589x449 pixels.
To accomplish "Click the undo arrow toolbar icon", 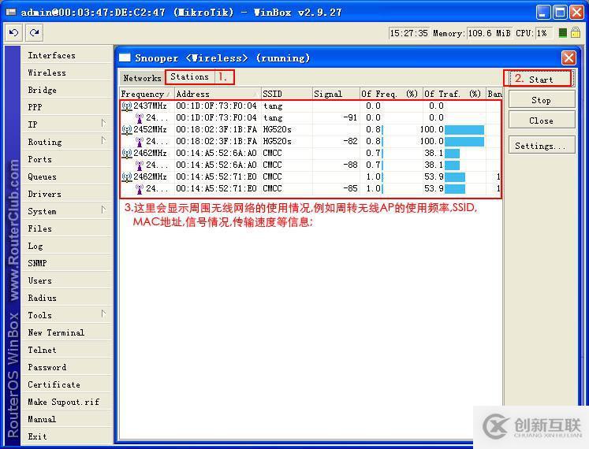I will coord(14,33).
